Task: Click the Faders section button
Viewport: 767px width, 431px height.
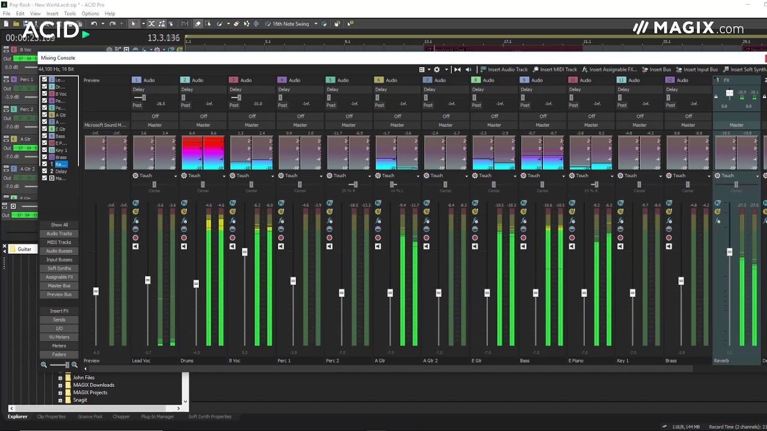Action: (x=59, y=354)
